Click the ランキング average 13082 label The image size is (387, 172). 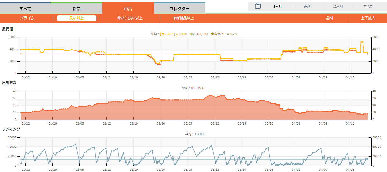click(195, 134)
